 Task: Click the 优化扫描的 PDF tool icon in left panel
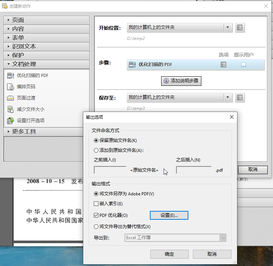(x=11, y=76)
